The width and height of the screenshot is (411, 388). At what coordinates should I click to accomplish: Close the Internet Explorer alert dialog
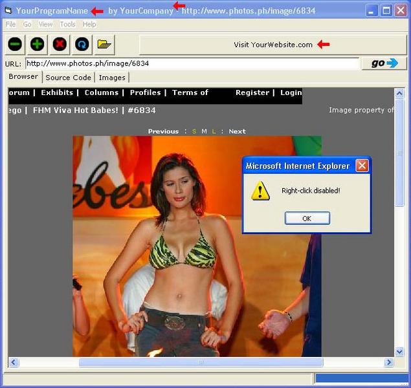pyautogui.click(x=362, y=166)
